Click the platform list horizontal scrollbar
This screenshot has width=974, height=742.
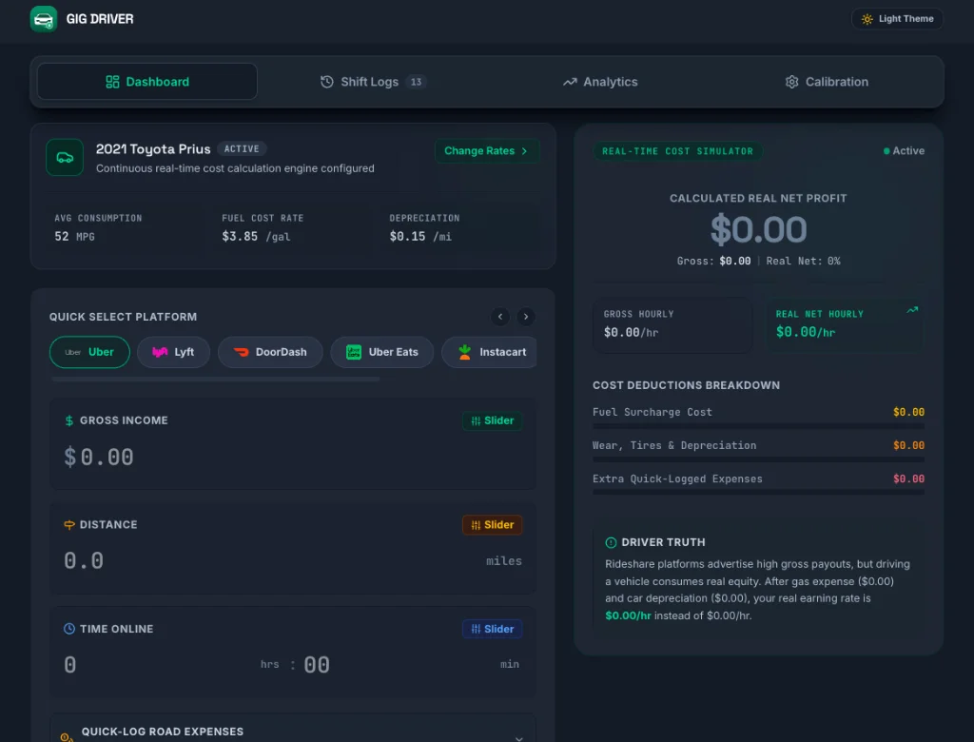coord(216,379)
